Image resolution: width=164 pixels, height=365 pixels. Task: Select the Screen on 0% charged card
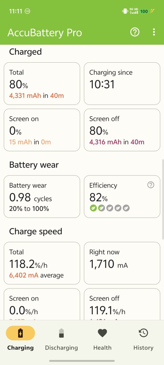pos(42,130)
